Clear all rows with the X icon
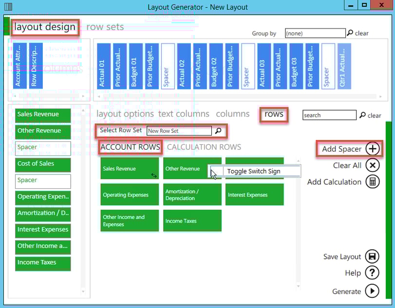This screenshot has width=395, height=308. (x=372, y=166)
